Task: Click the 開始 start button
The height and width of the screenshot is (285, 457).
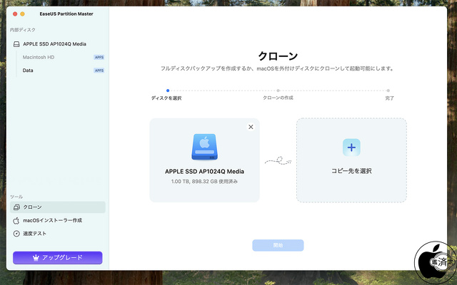Action: point(278,245)
